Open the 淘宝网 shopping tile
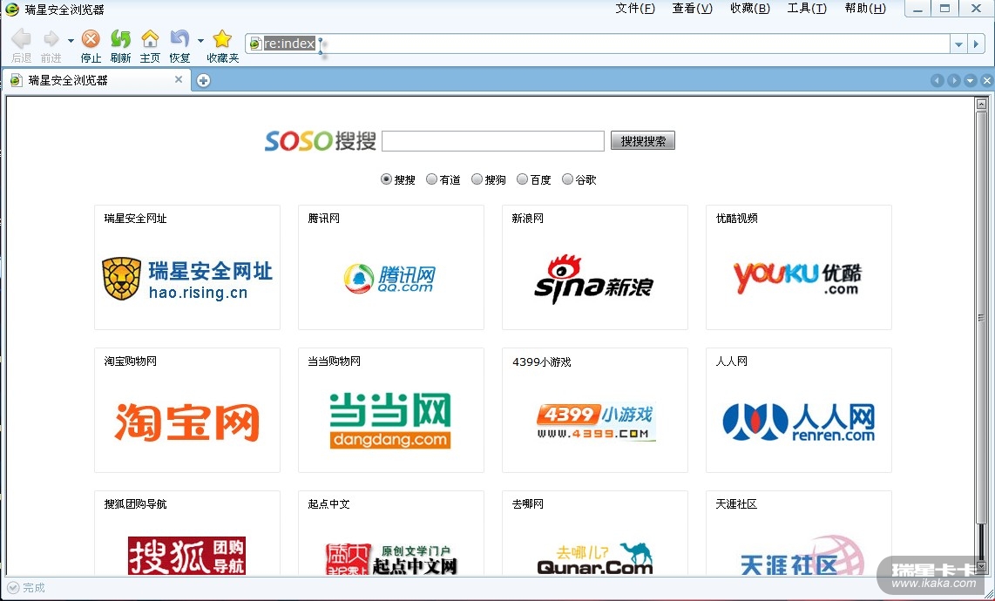The image size is (995, 601). click(187, 410)
